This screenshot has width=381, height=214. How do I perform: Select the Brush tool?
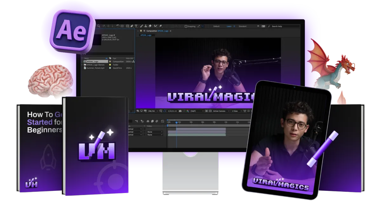click(x=141, y=26)
